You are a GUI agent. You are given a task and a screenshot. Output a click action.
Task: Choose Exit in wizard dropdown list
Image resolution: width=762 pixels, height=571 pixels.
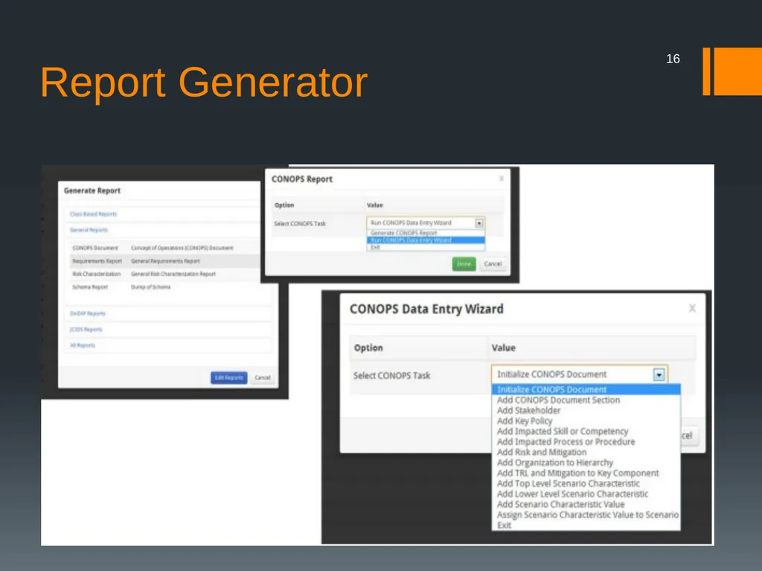tap(586, 526)
